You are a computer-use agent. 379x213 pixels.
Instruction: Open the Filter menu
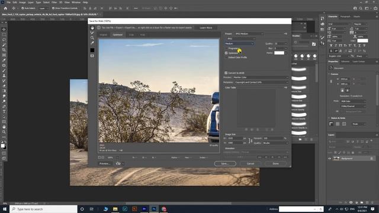point(54,2)
